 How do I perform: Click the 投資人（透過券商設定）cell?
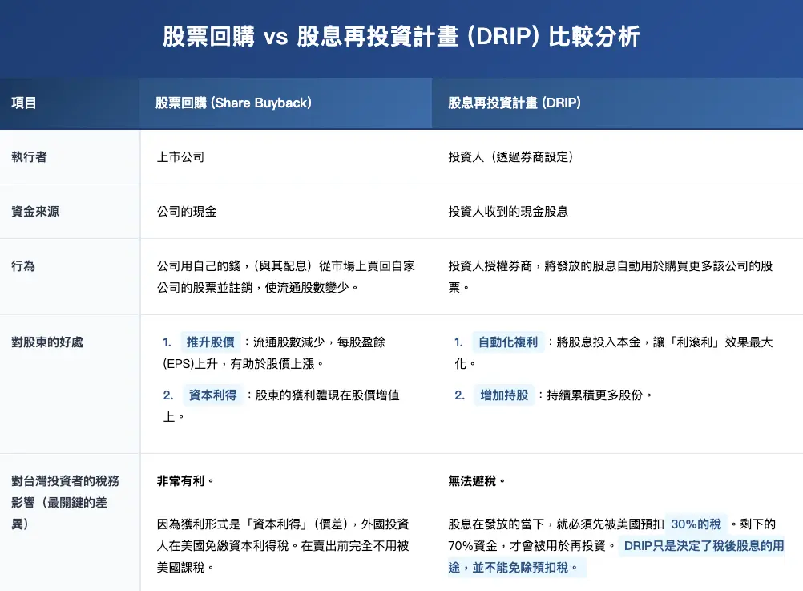click(511, 156)
